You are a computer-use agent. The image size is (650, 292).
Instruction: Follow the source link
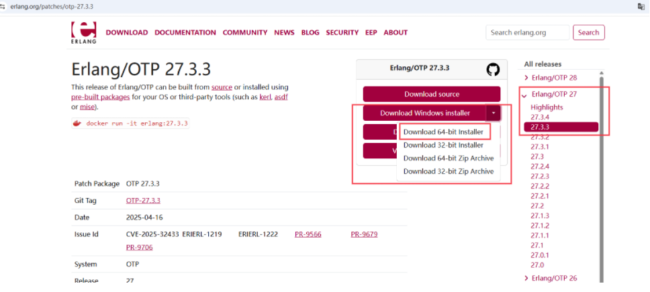click(x=222, y=87)
